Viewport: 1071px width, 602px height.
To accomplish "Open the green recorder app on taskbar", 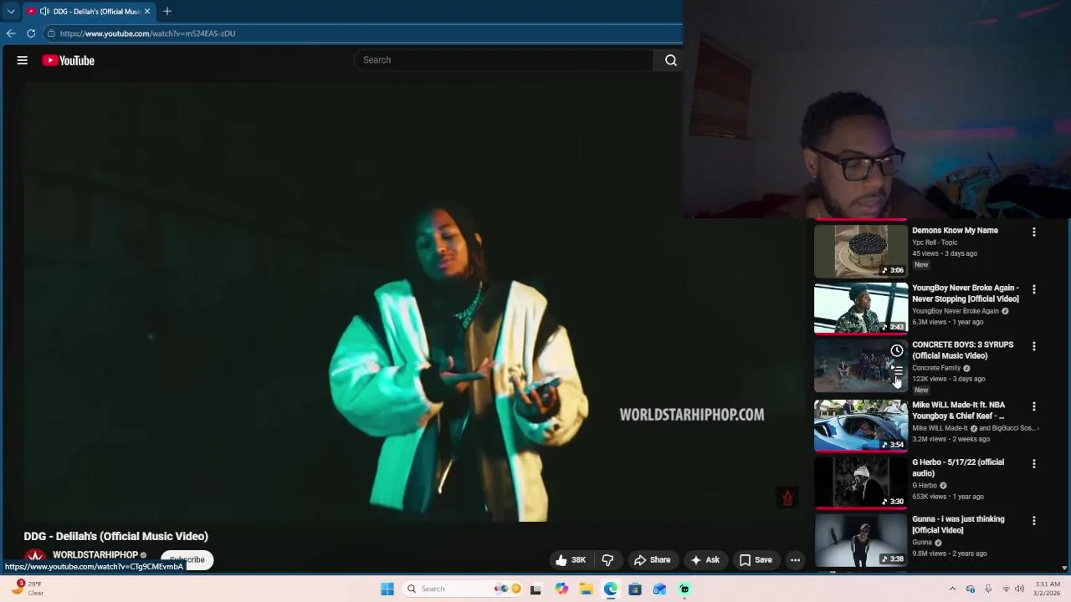I will (x=684, y=589).
